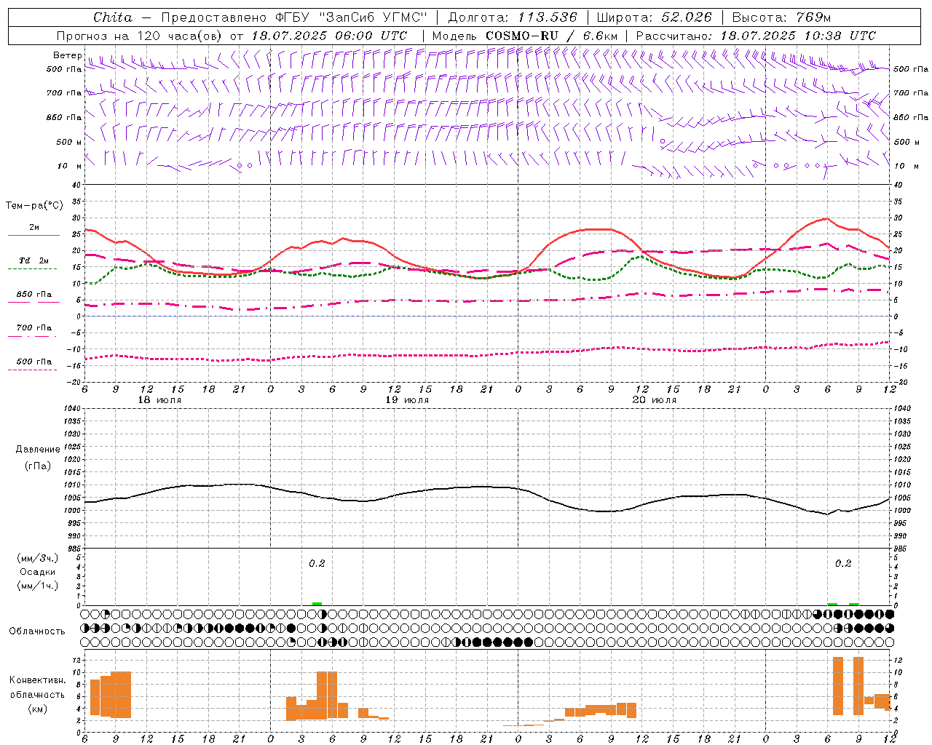Click the '0.2' precipitation value on 19 июля
Image resolution: width=932 pixels, height=745 pixels.
pyautogui.click(x=317, y=564)
